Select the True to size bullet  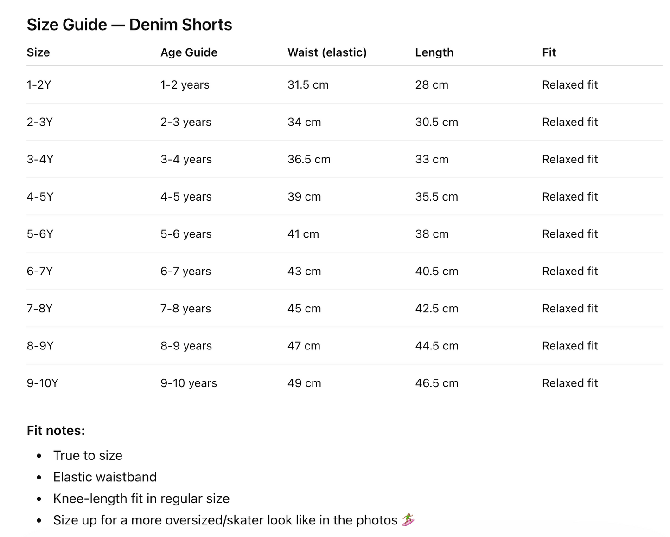(88, 455)
